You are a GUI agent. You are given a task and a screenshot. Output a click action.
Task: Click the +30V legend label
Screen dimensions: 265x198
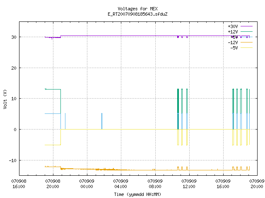(x=233, y=26)
